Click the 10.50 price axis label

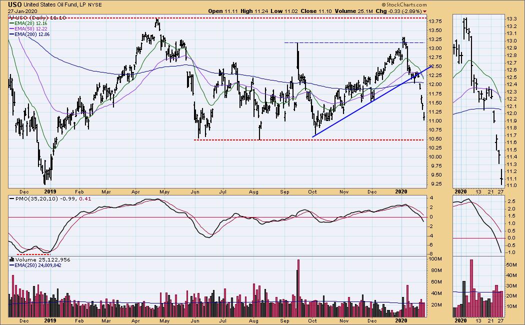(435, 139)
